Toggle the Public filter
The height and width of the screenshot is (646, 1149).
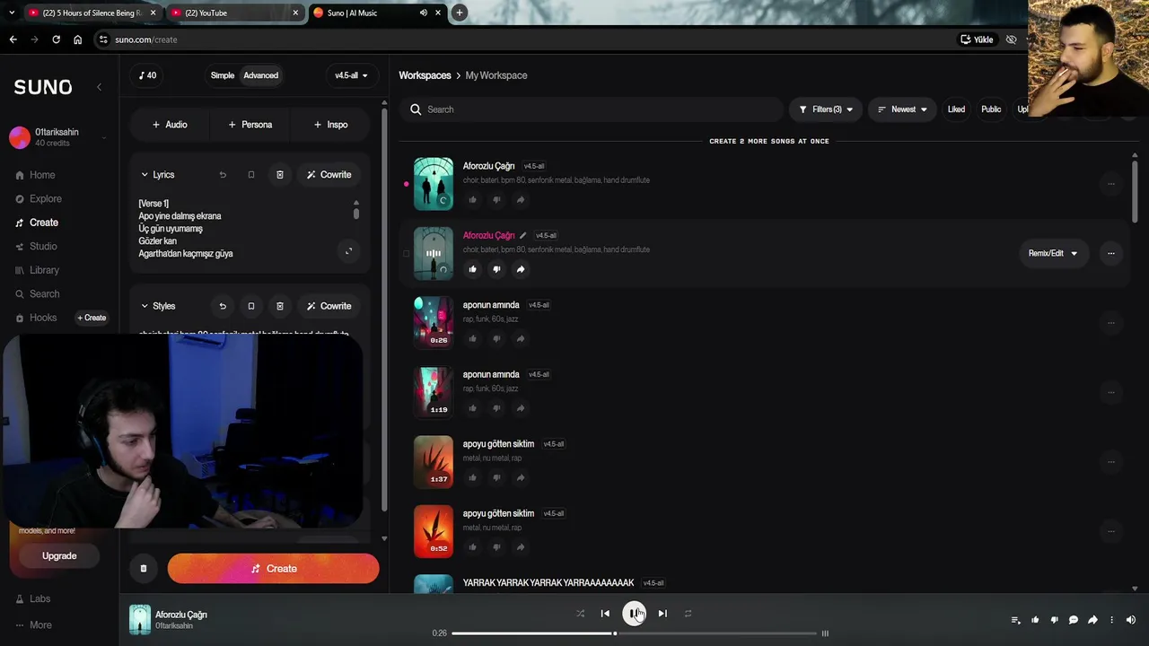coord(991,109)
